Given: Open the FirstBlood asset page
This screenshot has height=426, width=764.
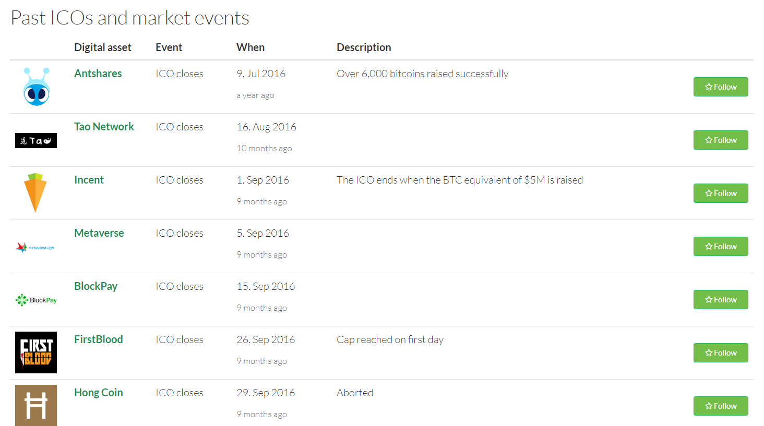Looking at the screenshot, I should pyautogui.click(x=99, y=339).
